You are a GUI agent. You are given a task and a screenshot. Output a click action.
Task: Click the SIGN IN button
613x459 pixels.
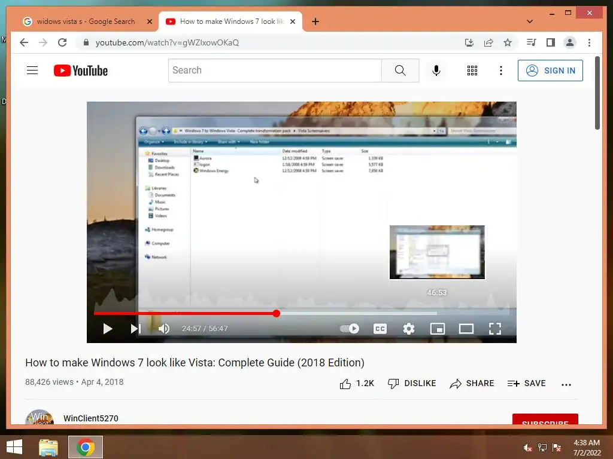tap(550, 71)
